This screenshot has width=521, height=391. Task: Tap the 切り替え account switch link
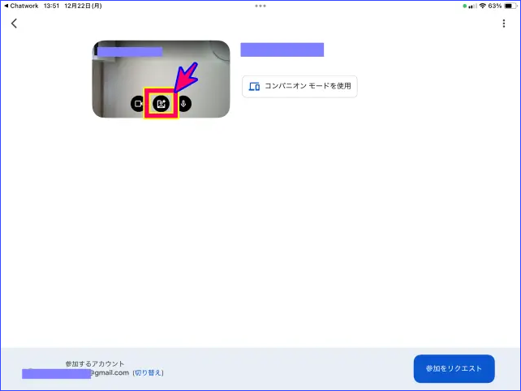tap(149, 372)
